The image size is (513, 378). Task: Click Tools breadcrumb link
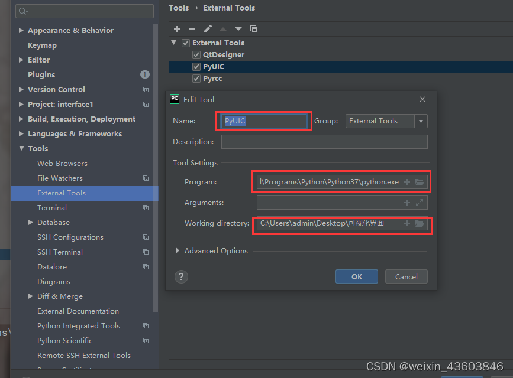(179, 8)
